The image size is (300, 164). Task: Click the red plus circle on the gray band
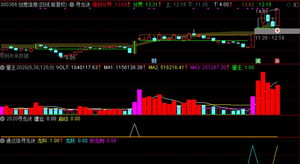pyautogui.click(x=277, y=31)
